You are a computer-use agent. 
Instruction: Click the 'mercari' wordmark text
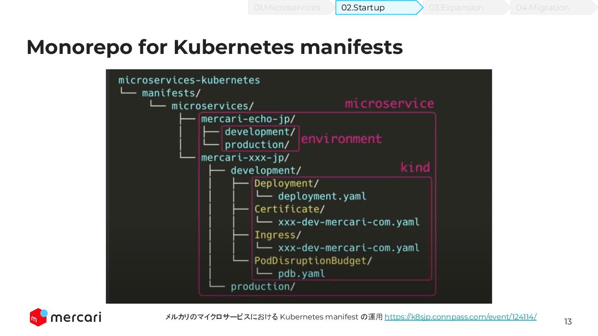pyautogui.click(x=76, y=318)
